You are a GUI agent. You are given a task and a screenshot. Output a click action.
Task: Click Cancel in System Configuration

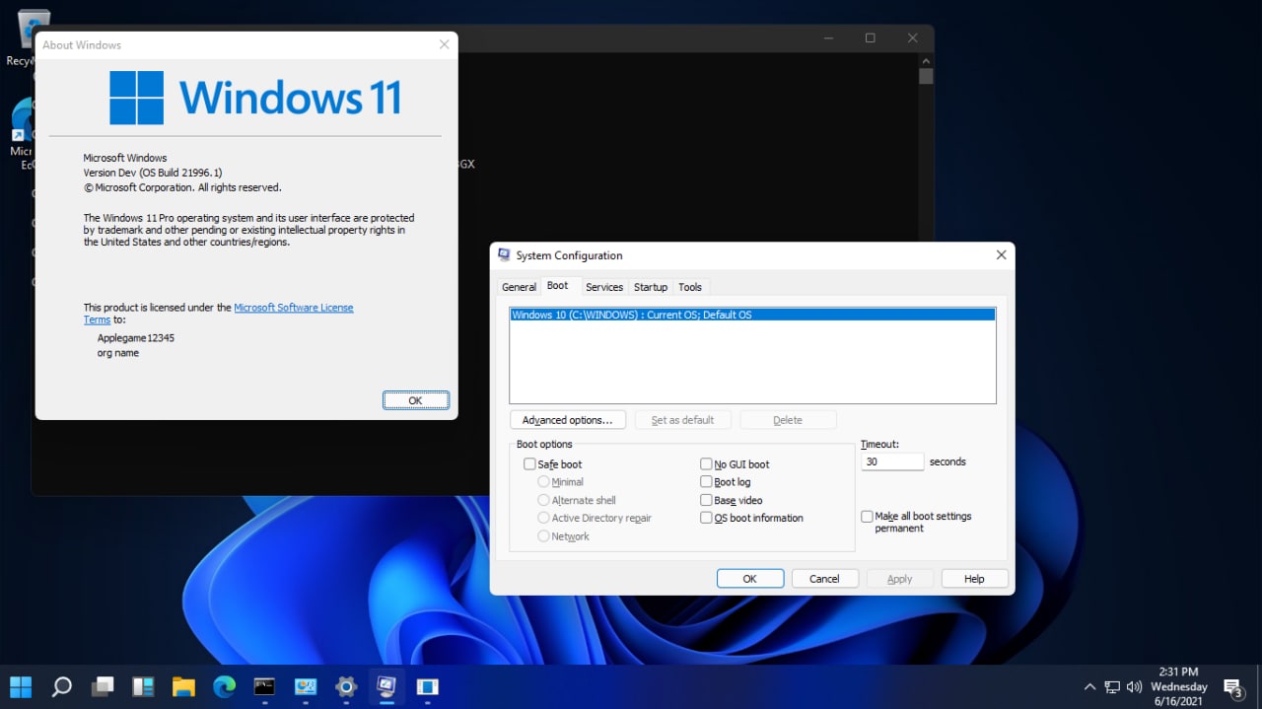point(825,579)
